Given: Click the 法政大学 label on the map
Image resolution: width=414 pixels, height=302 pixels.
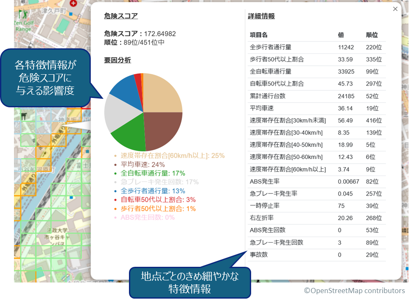Looking at the screenshot, I should click(x=57, y=230).
